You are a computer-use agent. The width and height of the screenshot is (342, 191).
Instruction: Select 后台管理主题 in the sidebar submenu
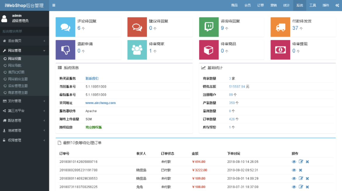click(x=18, y=86)
